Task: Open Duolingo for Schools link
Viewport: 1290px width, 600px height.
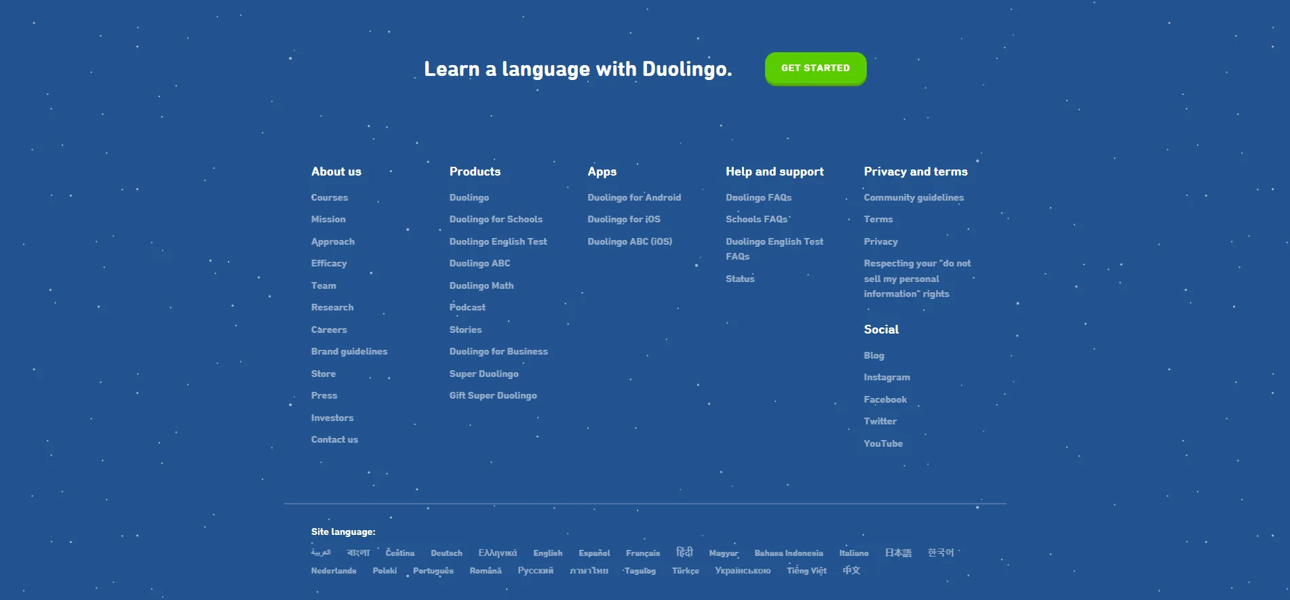Action: pos(496,219)
